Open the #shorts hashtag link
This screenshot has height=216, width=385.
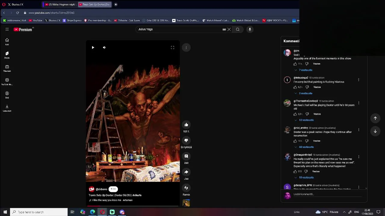click(x=137, y=195)
